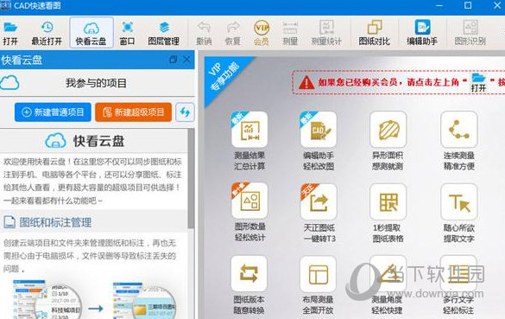Click the 新建普通项目 button
The height and width of the screenshot is (319, 505).
(x=53, y=112)
